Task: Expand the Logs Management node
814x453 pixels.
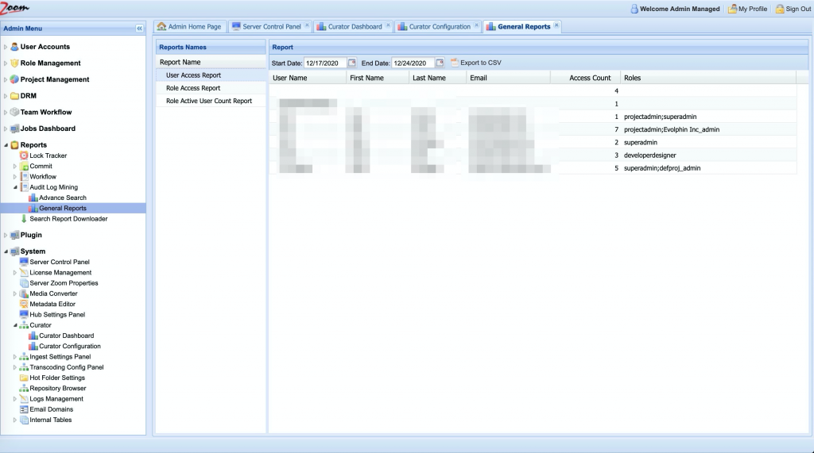Action: [15, 398]
